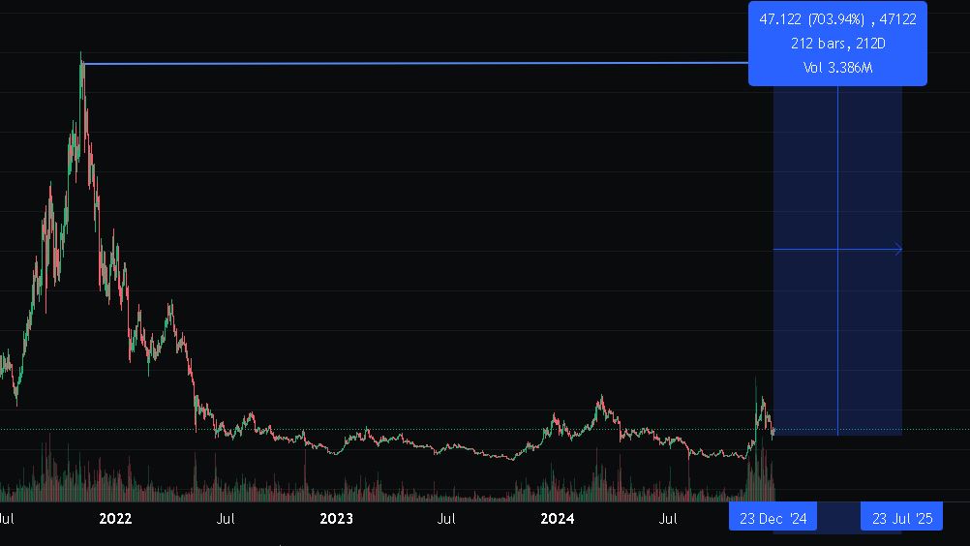Screen dimensions: 970x546
Task: Click the 2022 label on time axis
Action: 115,518
